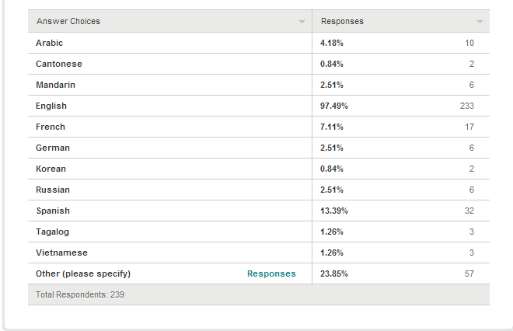Click the French answer choice label
Image resolution: width=513 pixels, height=331 pixels.
51,127
